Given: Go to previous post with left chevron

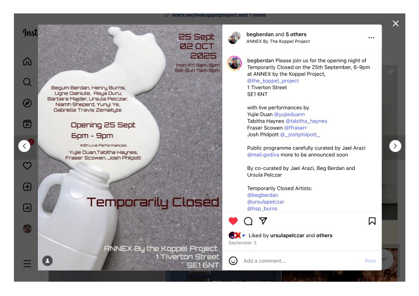Looking at the screenshot, I should point(24,146).
